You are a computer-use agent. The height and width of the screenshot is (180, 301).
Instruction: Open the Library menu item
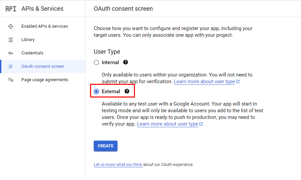coord(43,40)
